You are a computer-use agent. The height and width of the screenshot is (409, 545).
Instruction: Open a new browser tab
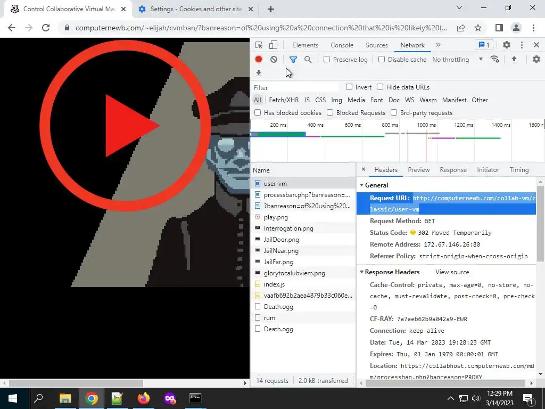(271, 9)
